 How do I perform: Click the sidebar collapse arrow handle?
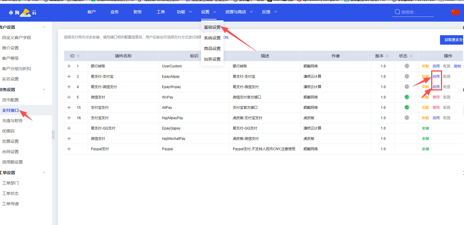[54, 135]
